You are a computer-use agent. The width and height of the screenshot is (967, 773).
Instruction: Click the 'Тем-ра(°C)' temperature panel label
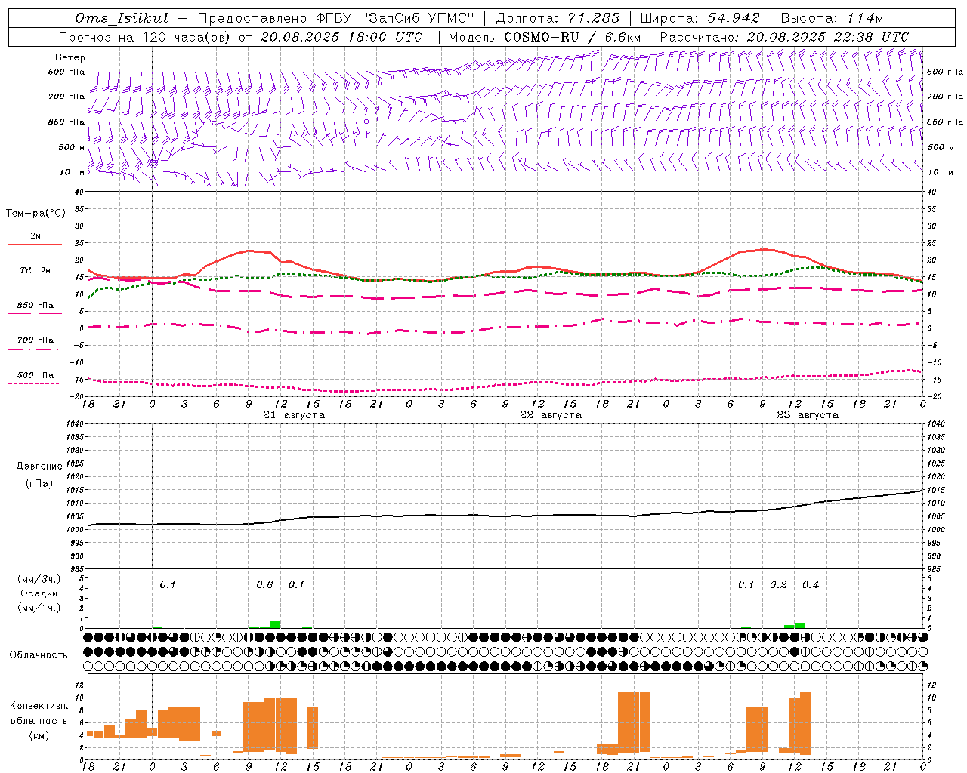(x=36, y=213)
